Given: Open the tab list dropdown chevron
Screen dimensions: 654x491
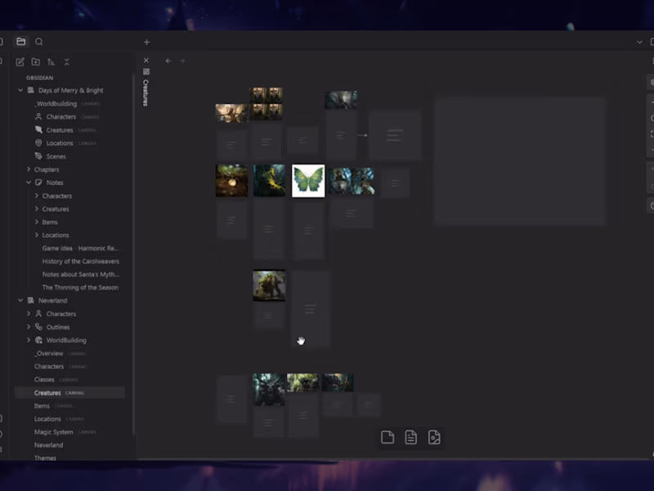Looking at the screenshot, I should tap(639, 43).
